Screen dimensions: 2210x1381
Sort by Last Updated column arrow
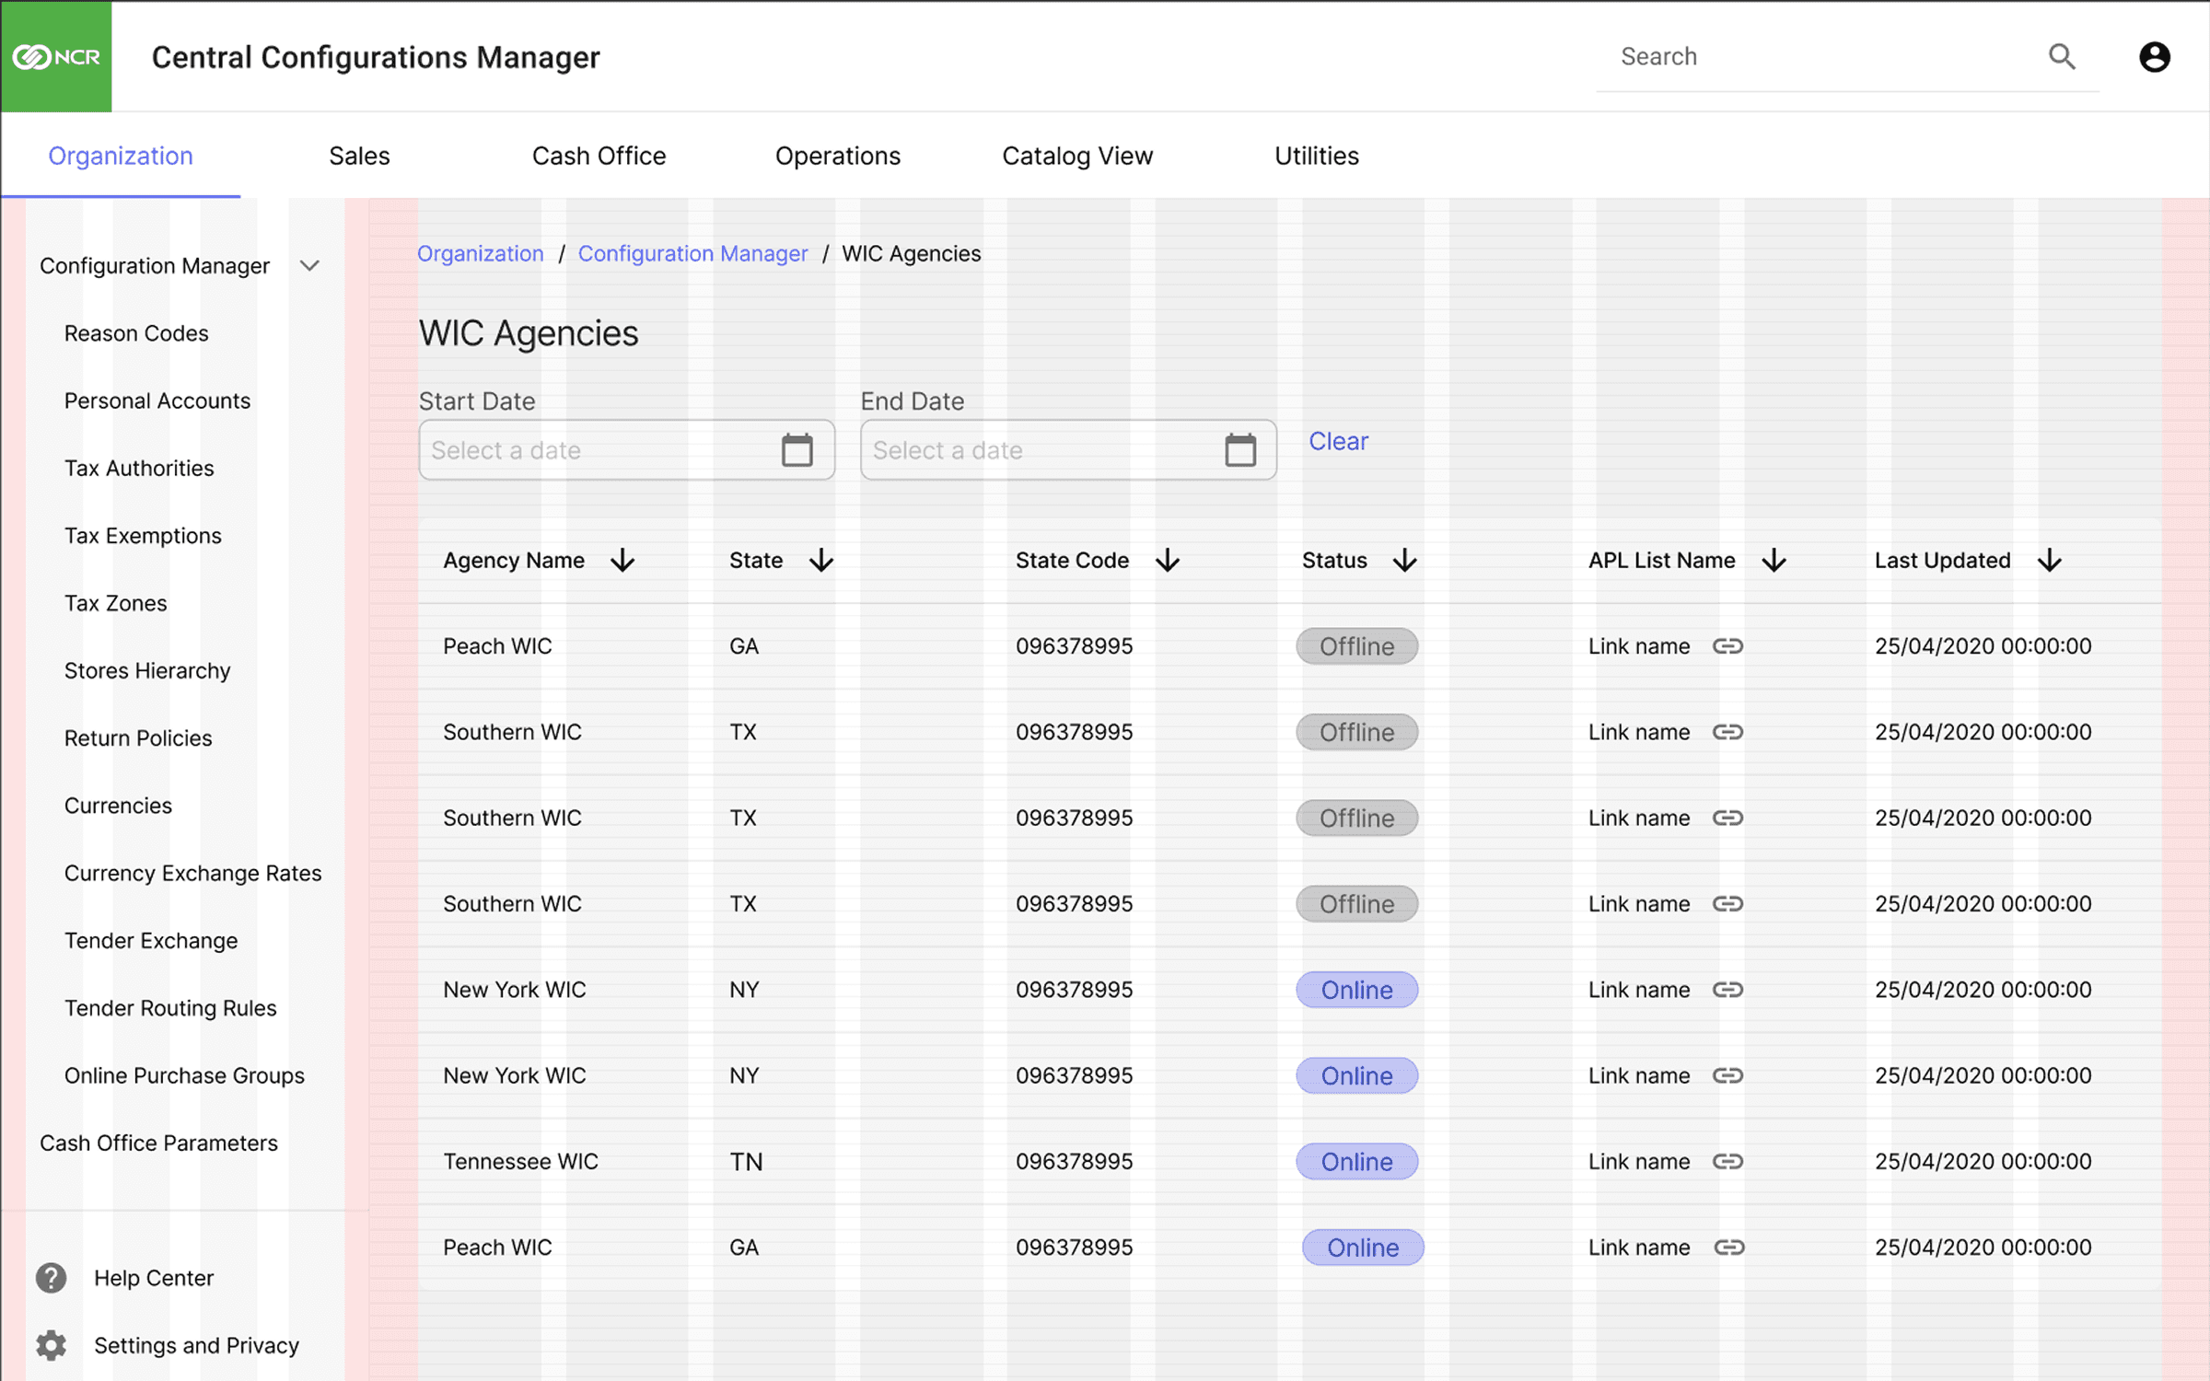(x=2049, y=561)
